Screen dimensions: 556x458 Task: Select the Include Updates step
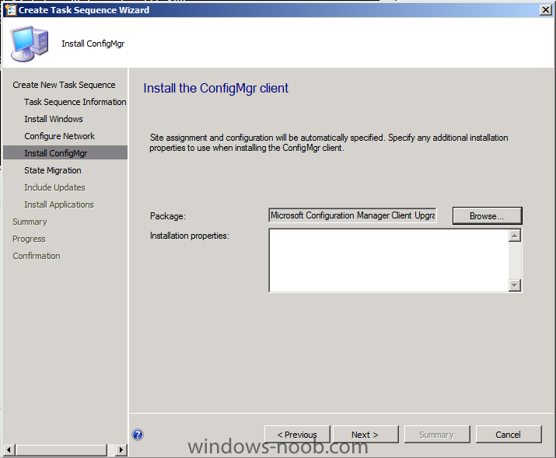(x=54, y=187)
